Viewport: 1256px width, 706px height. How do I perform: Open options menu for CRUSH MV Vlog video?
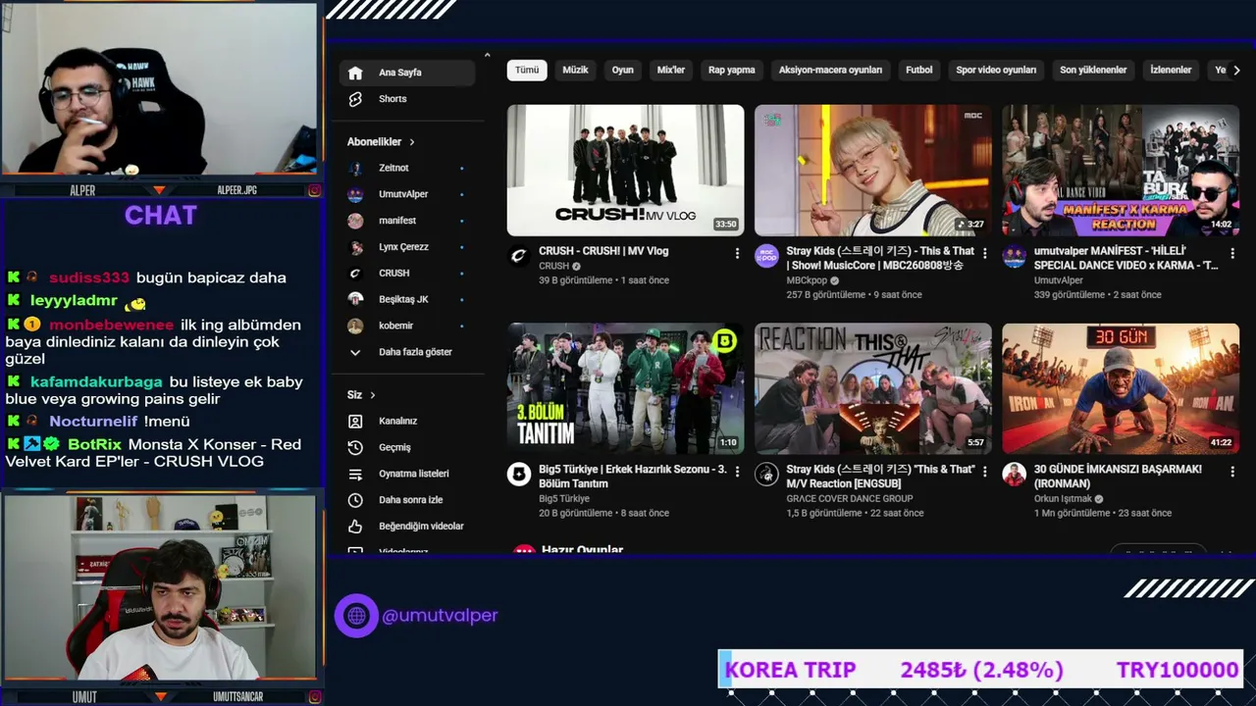[x=737, y=253]
